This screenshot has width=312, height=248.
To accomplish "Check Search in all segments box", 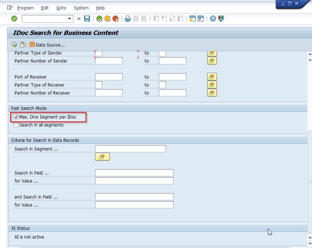I will (16, 125).
